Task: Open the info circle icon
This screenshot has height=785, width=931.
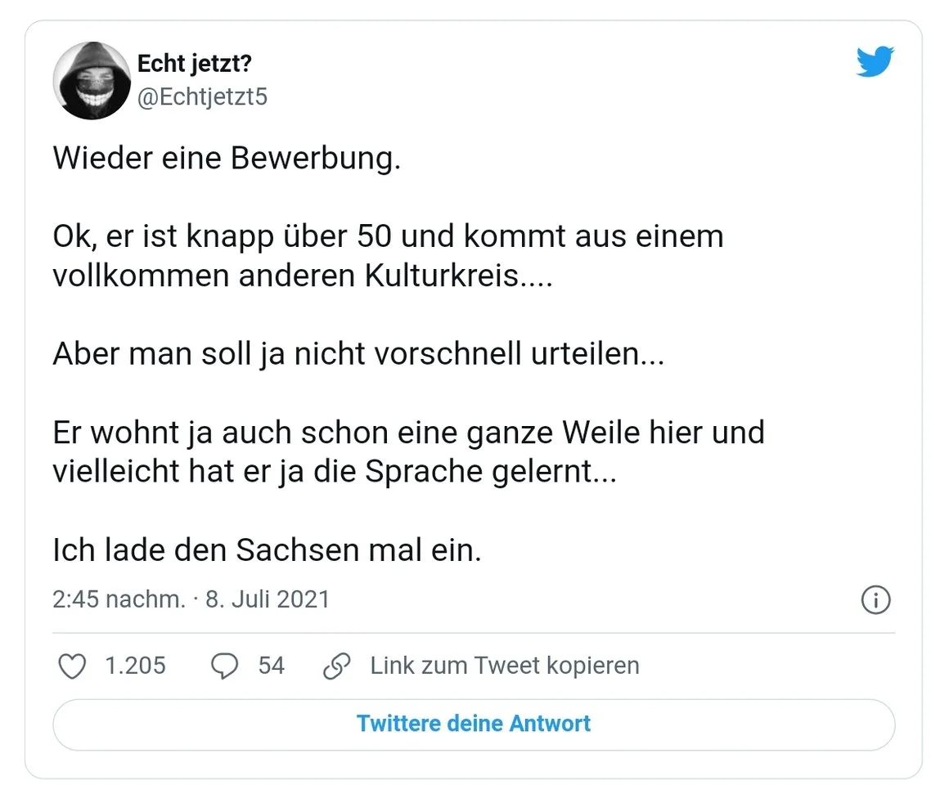Action: [x=876, y=601]
